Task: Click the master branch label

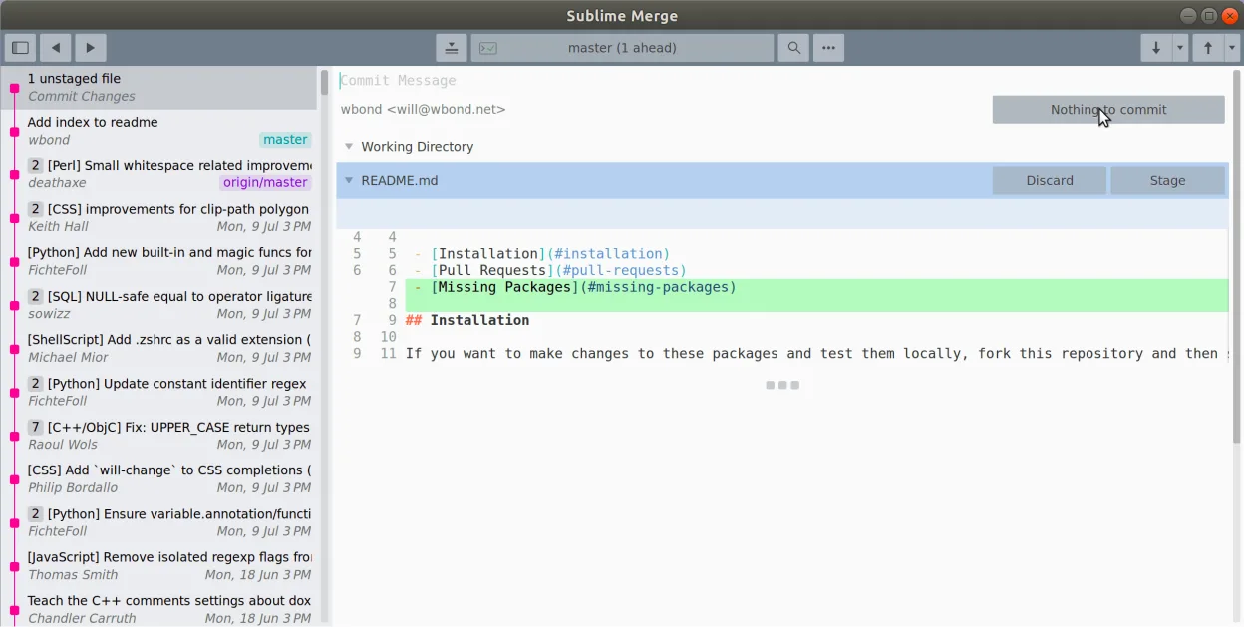Action: [x=286, y=140]
